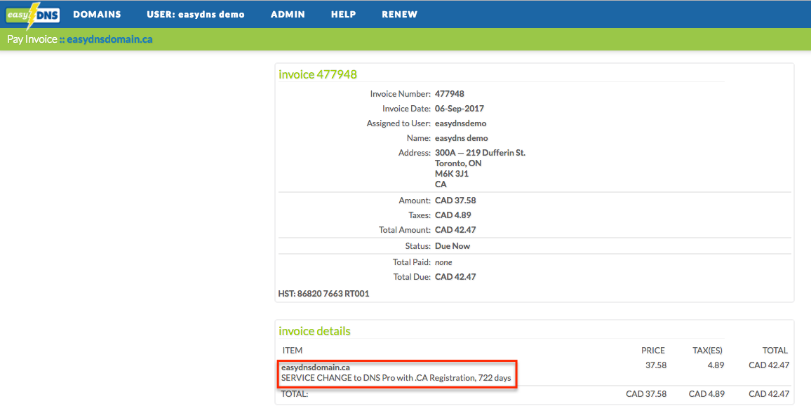
Task: Click the 'invoice 477948' heading
Action: point(318,74)
